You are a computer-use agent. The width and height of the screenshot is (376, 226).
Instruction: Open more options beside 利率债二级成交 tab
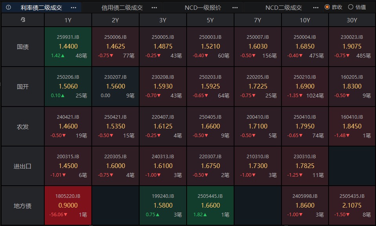(x=73, y=8)
